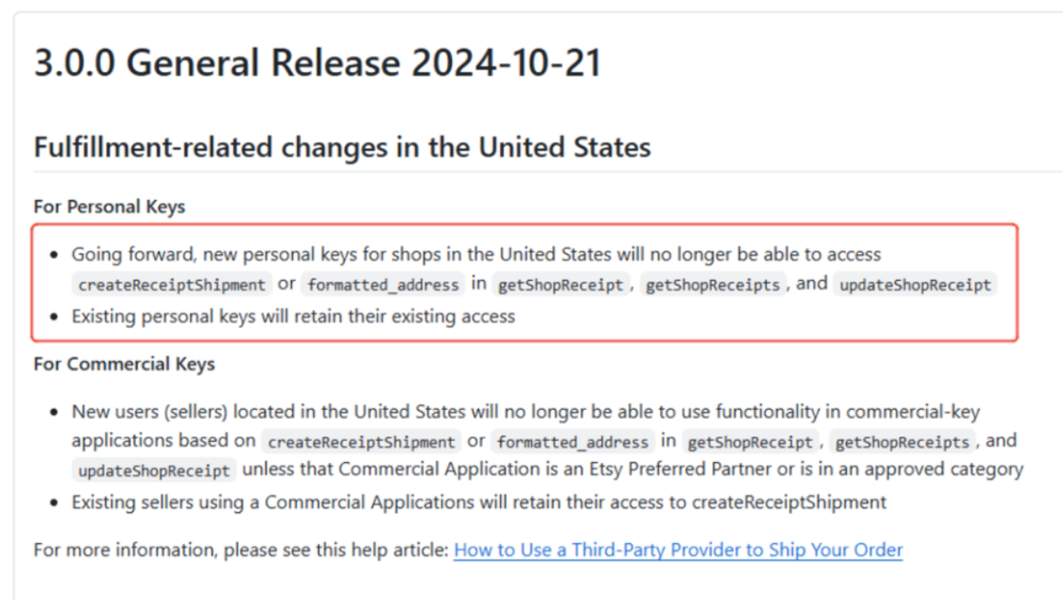This screenshot has height=600, width=1063.
Task: Click createReceiptShipment code under Personal Keys
Action: coord(172,285)
